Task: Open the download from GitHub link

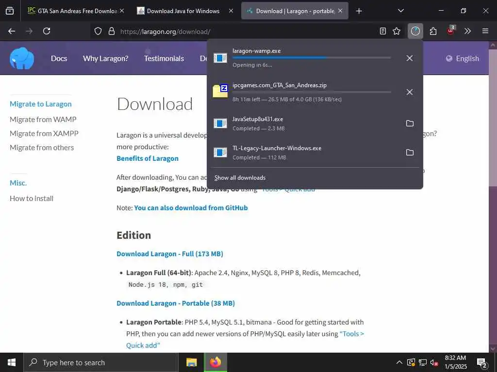Action: (191, 208)
